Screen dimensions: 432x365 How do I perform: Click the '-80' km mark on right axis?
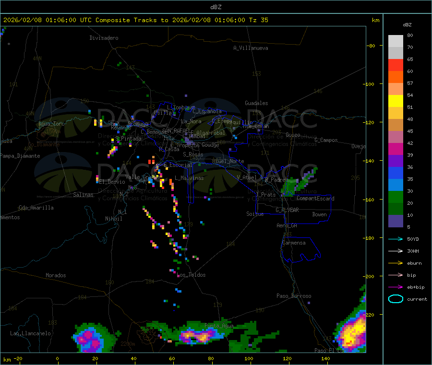(371, 46)
